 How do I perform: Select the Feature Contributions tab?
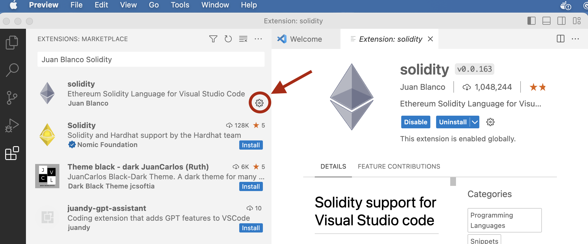399,166
